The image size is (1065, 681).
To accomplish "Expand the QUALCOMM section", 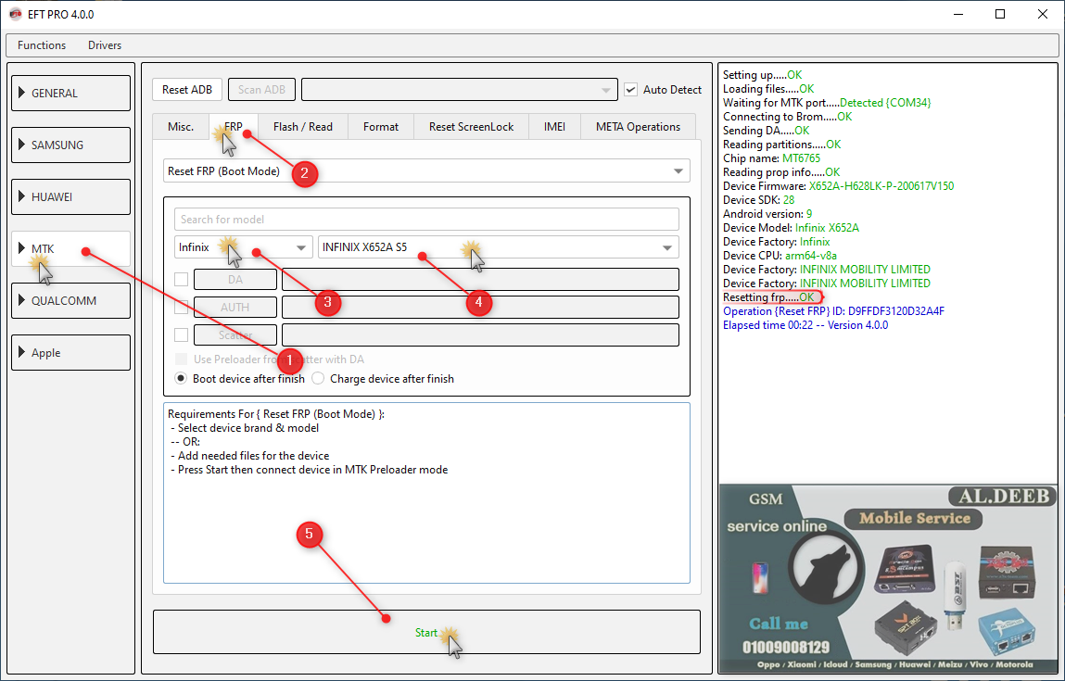I will coord(70,301).
